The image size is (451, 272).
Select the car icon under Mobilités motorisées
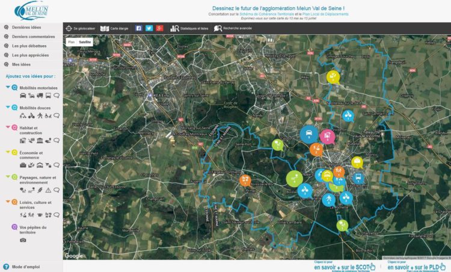click(x=23, y=96)
